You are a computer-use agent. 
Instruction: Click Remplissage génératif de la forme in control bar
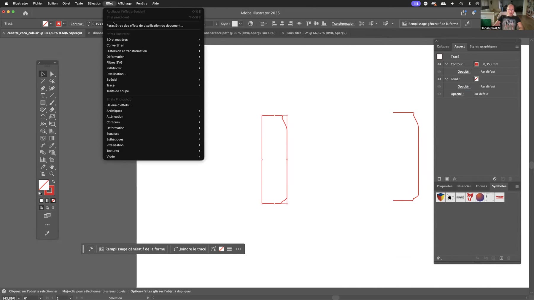pyautogui.click(x=430, y=24)
